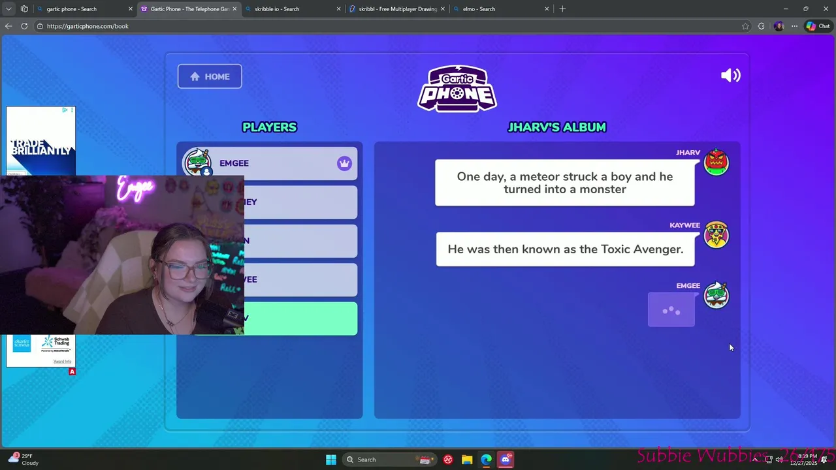Click JHARV's red monster avatar
Screen dimensions: 836x470
[716, 163]
